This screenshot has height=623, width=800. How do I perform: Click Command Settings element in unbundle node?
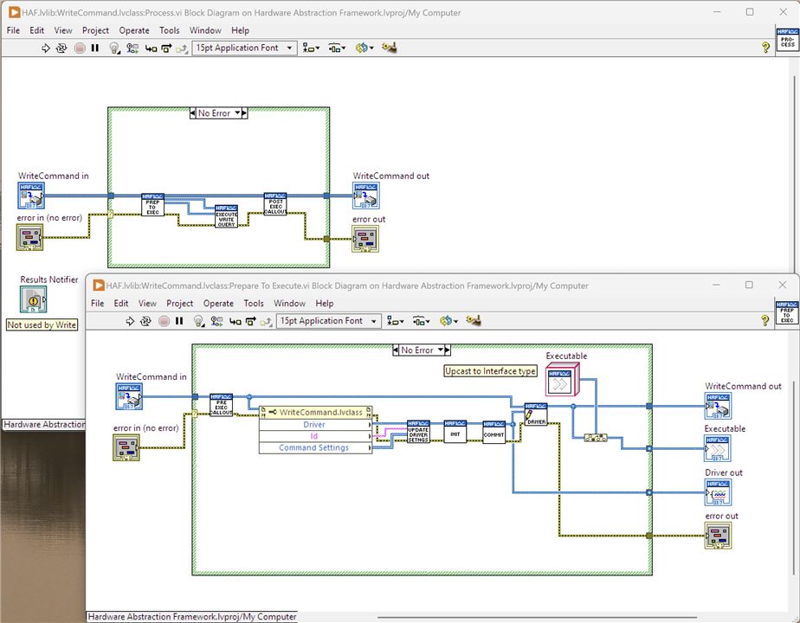pos(313,448)
